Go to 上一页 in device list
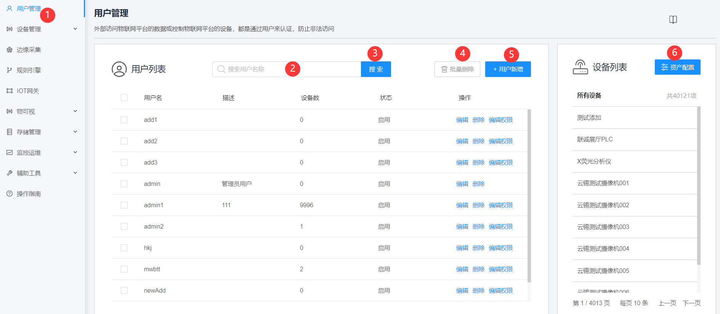Viewport: 720px width, 314px height. tap(667, 303)
